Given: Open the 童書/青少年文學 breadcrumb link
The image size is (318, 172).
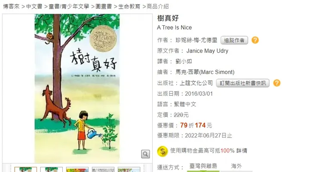Looking at the screenshot, I should tap(69, 6).
